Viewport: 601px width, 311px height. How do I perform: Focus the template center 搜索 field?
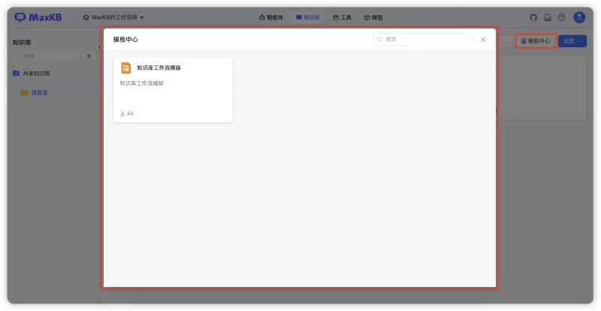point(419,40)
